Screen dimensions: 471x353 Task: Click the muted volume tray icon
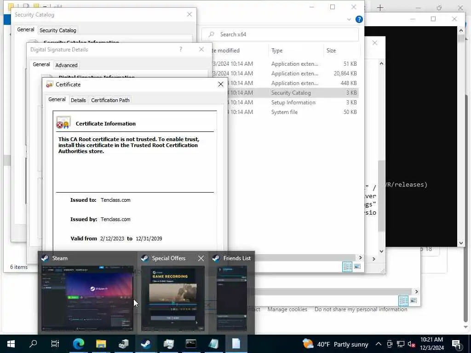412,344
